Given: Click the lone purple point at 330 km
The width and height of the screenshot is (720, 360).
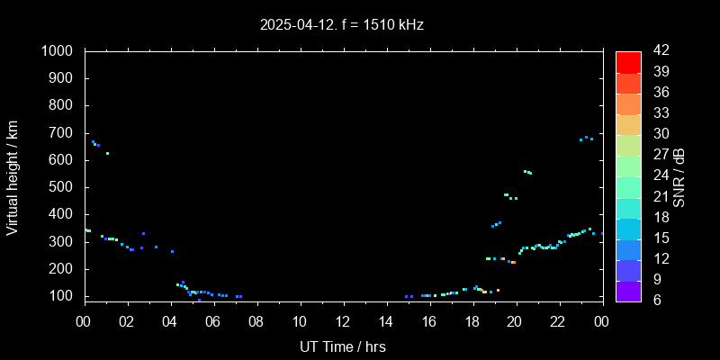Looking at the screenshot, I should (143, 233).
